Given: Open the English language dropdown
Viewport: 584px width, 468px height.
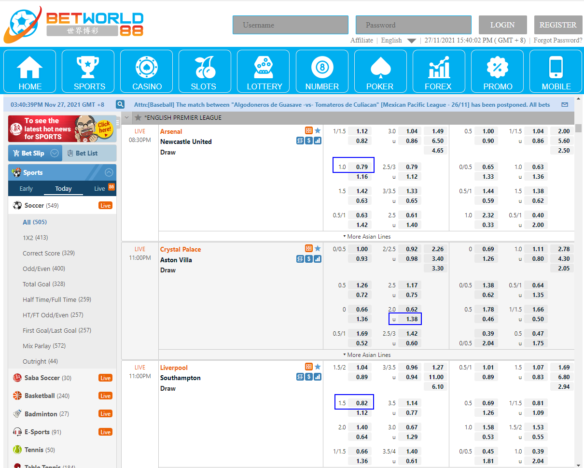Looking at the screenshot, I should [411, 41].
